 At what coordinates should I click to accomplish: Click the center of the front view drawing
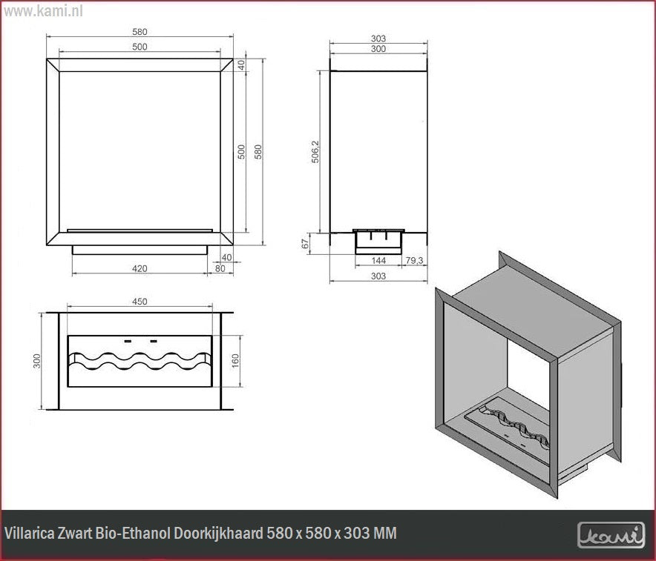click(140, 152)
